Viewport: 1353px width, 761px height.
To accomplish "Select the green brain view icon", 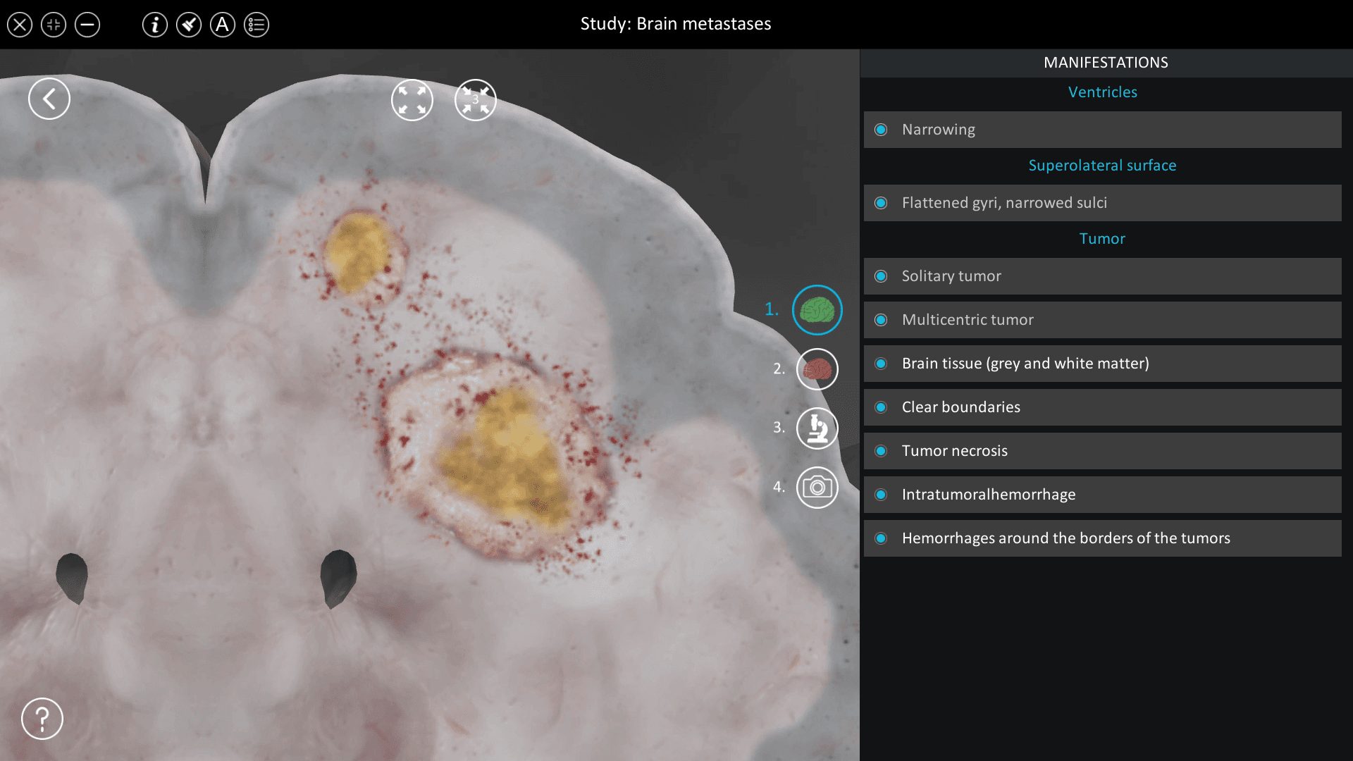I will pyautogui.click(x=817, y=310).
